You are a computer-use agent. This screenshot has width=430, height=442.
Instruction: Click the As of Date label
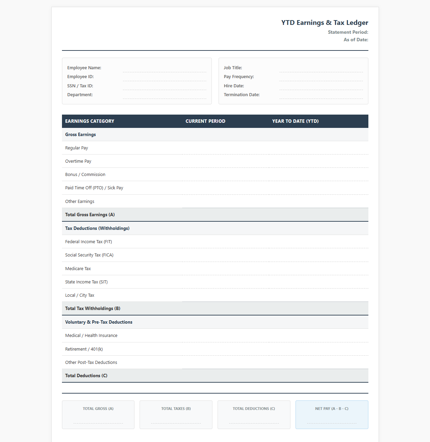(x=356, y=40)
